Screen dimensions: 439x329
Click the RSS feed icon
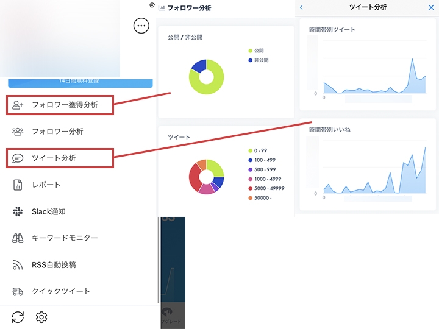[18, 265]
